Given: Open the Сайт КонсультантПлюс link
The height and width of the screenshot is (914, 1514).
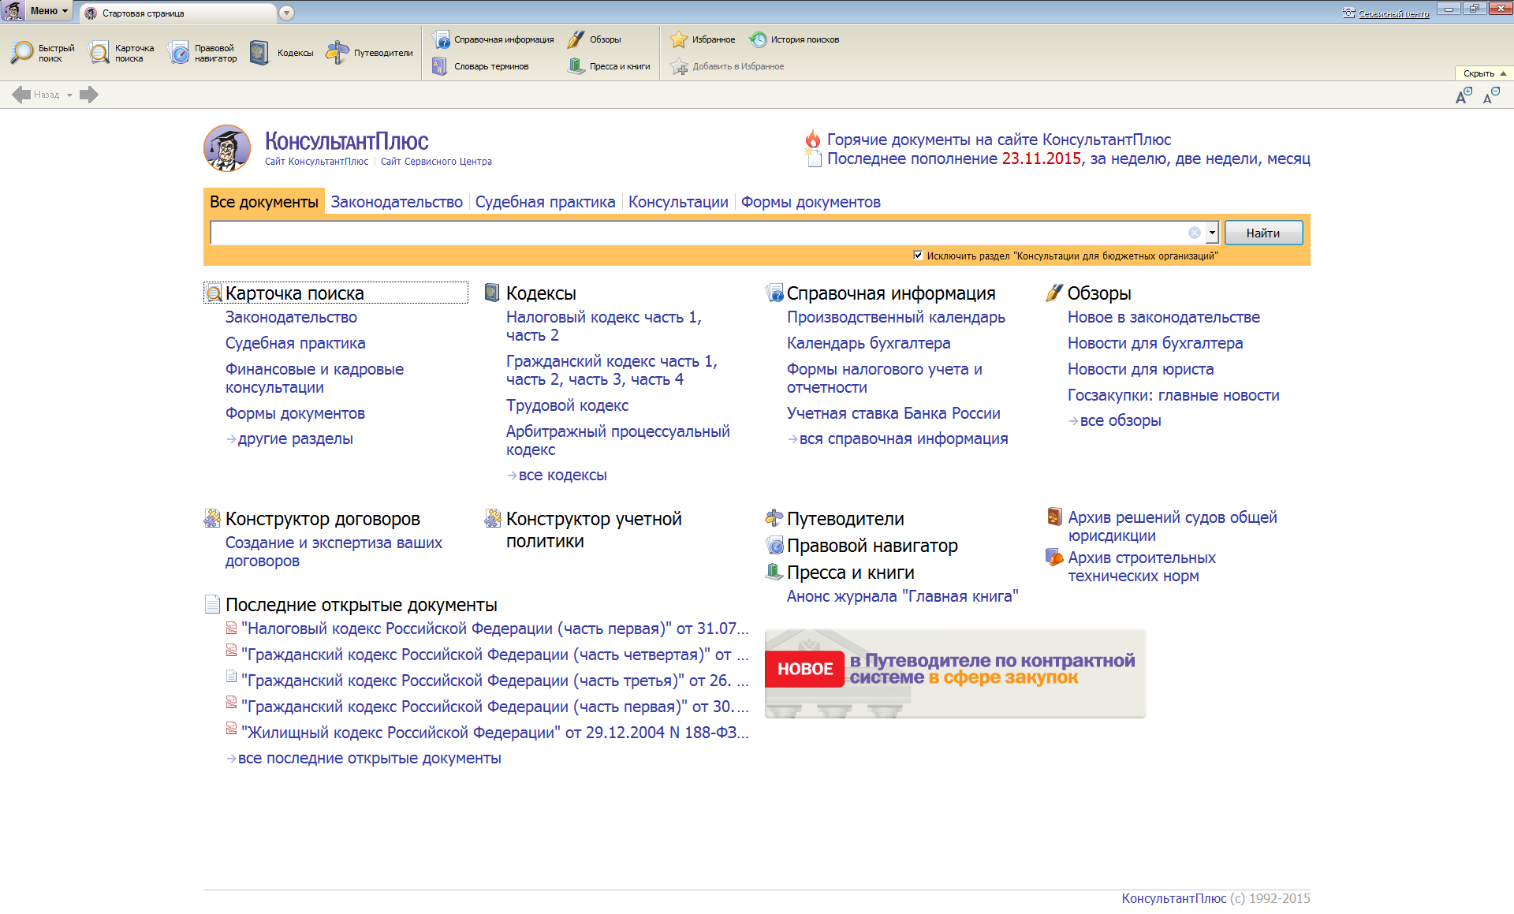Looking at the screenshot, I should [316, 162].
